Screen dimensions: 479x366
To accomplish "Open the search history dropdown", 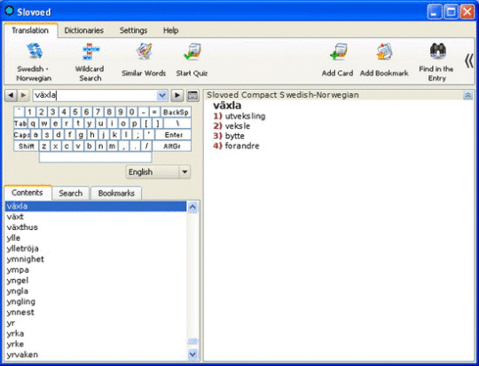I will pyautogui.click(x=162, y=95).
